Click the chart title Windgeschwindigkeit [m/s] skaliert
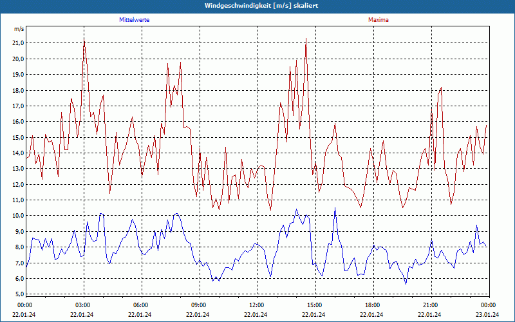515x322 pixels. pyautogui.click(x=261, y=6)
